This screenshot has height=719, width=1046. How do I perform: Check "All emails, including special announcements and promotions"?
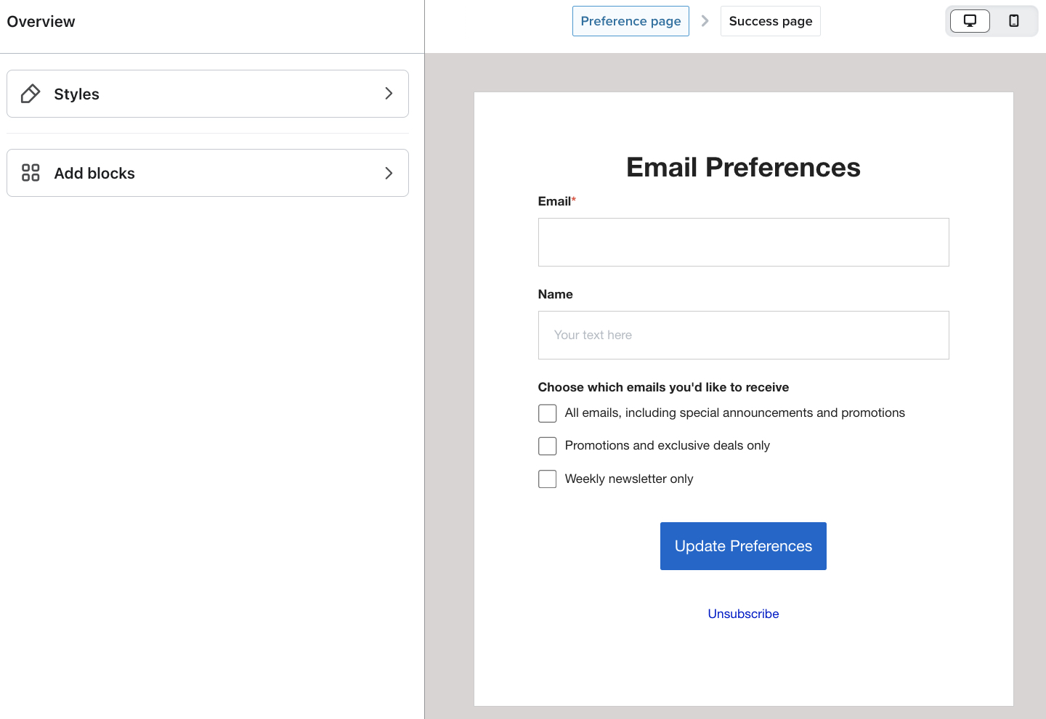point(547,413)
